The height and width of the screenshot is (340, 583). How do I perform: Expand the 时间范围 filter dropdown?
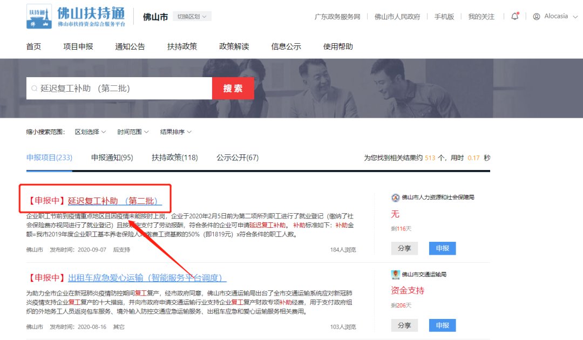(133, 132)
